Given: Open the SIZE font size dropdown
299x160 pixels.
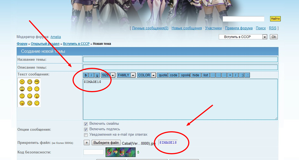Looking at the screenshot, I should point(108,75).
